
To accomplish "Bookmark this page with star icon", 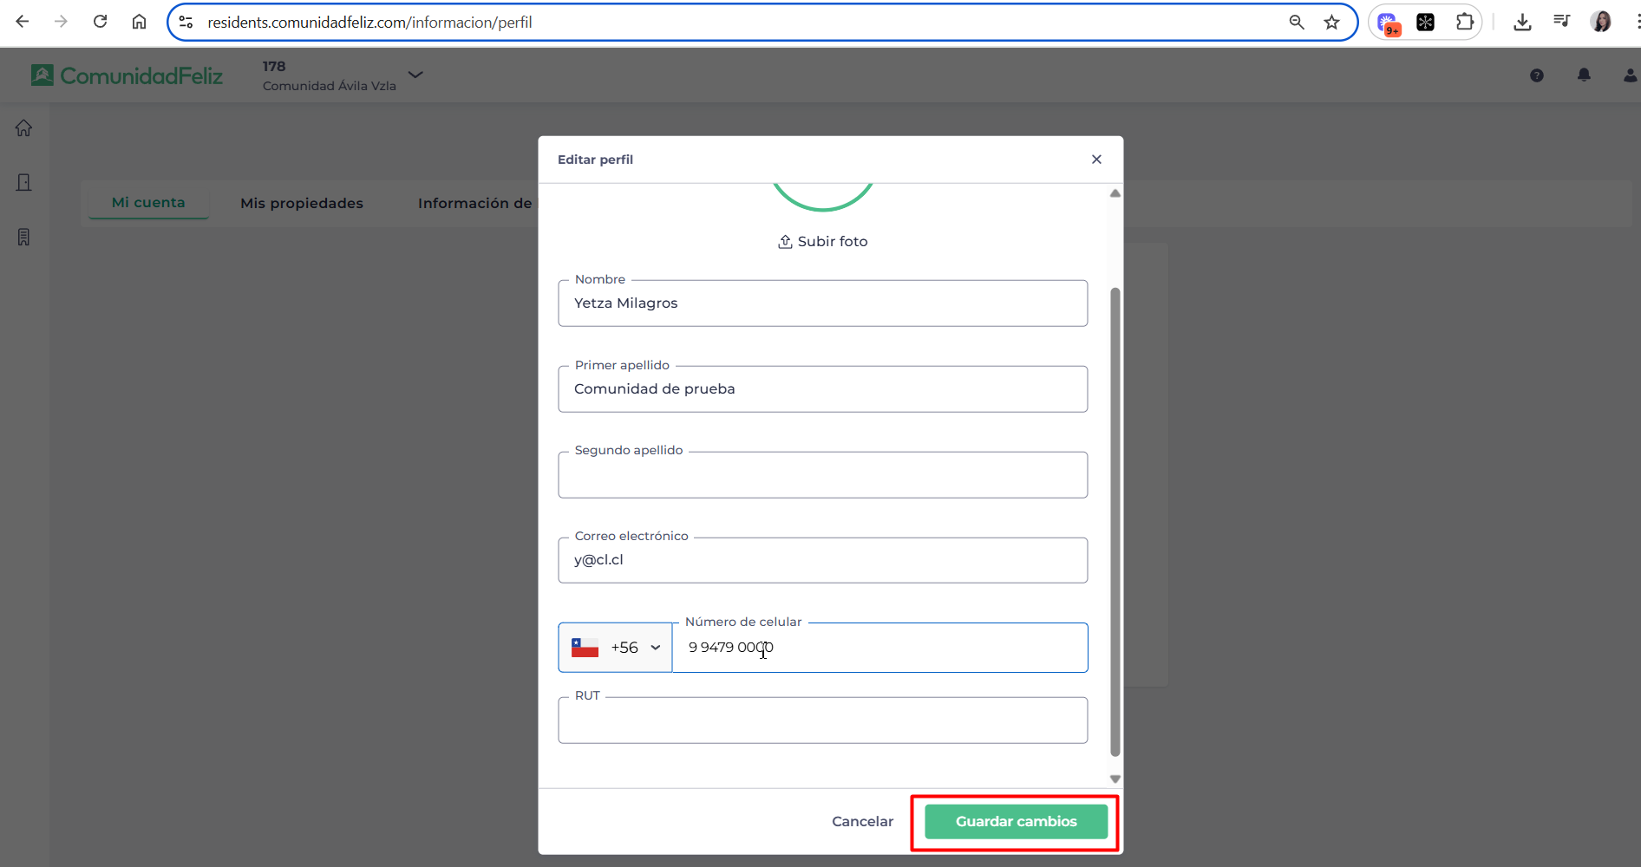I will pyautogui.click(x=1331, y=23).
